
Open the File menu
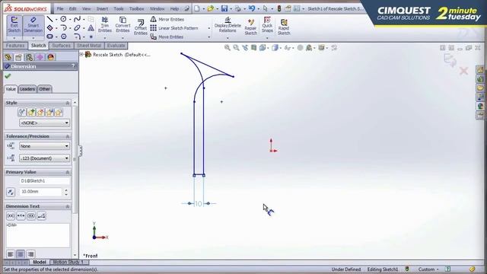[x=60, y=8]
